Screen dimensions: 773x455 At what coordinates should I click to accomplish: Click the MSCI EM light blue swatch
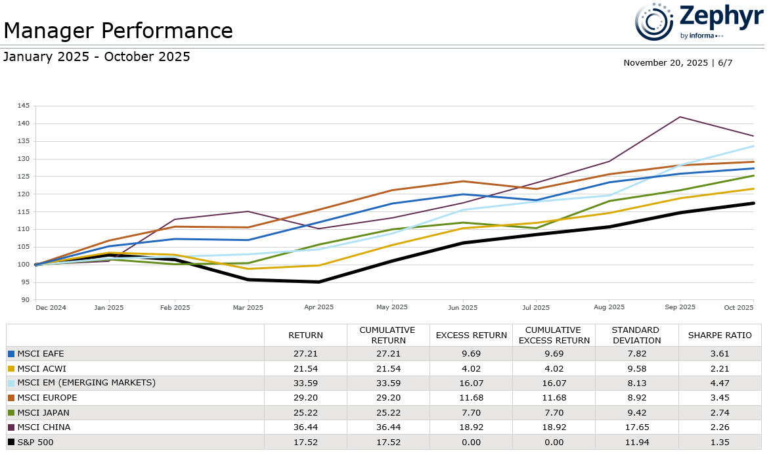coord(11,383)
